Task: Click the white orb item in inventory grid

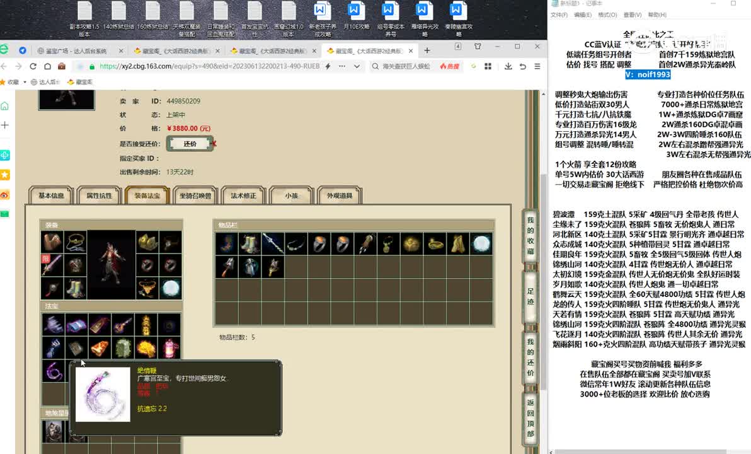Action: pyautogui.click(x=481, y=243)
